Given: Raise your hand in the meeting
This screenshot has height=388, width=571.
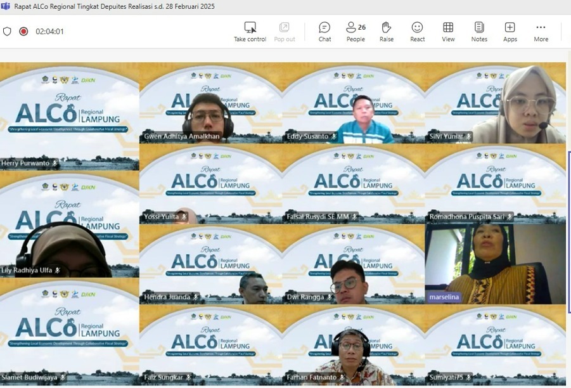Looking at the screenshot, I should pyautogui.click(x=386, y=28).
